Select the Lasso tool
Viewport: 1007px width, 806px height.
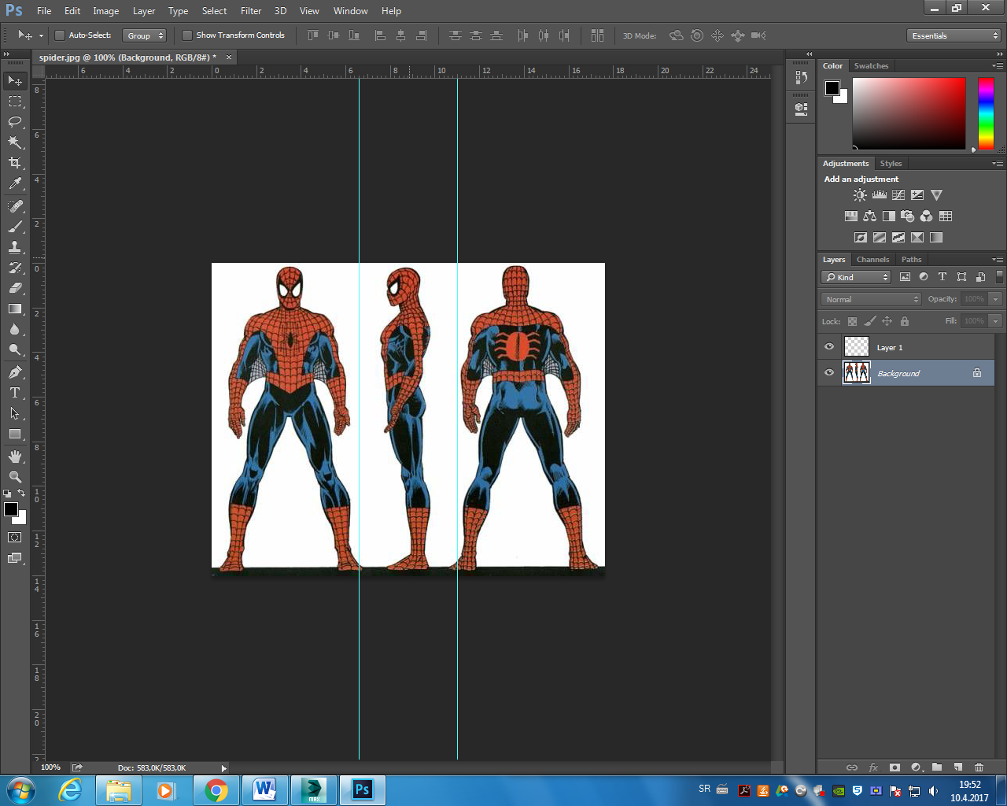tap(15, 122)
